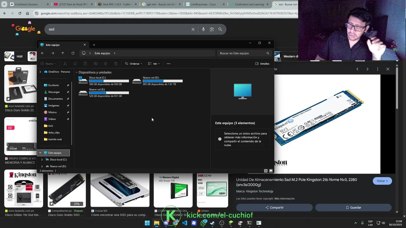Click the chevron after Este equipo breadcrumb

click(x=115, y=53)
